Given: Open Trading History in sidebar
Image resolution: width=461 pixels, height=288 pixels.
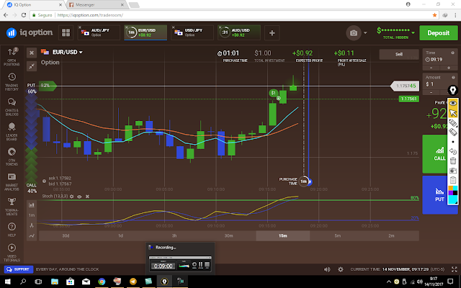Looking at the screenshot, I should tap(12, 81).
